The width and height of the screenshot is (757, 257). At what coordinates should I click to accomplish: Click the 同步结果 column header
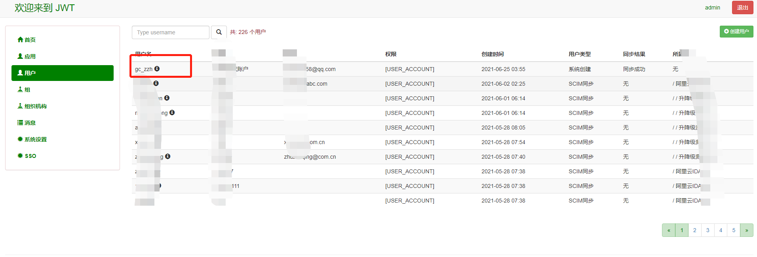pos(634,54)
